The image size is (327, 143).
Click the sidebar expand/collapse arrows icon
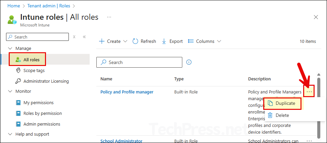pyautogui.click(x=74, y=37)
